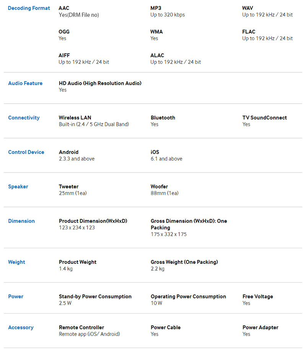Open the Control Device section label
Viewport: 306px width, 356px height.
(26, 152)
